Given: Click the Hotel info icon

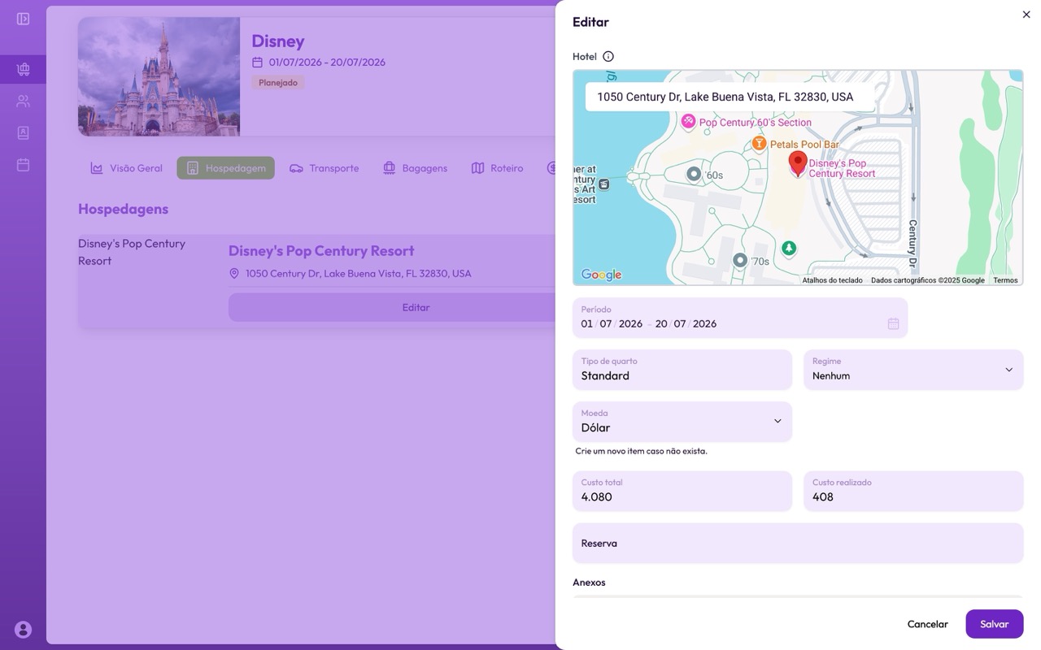Looking at the screenshot, I should point(608,57).
